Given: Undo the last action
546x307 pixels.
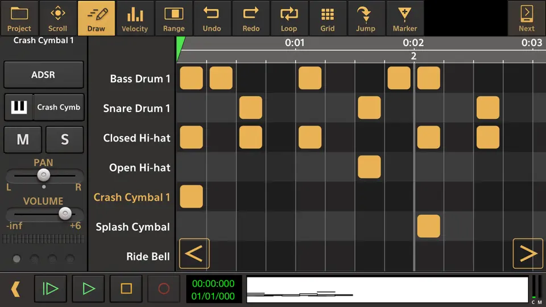Looking at the screenshot, I should pyautogui.click(x=212, y=18).
